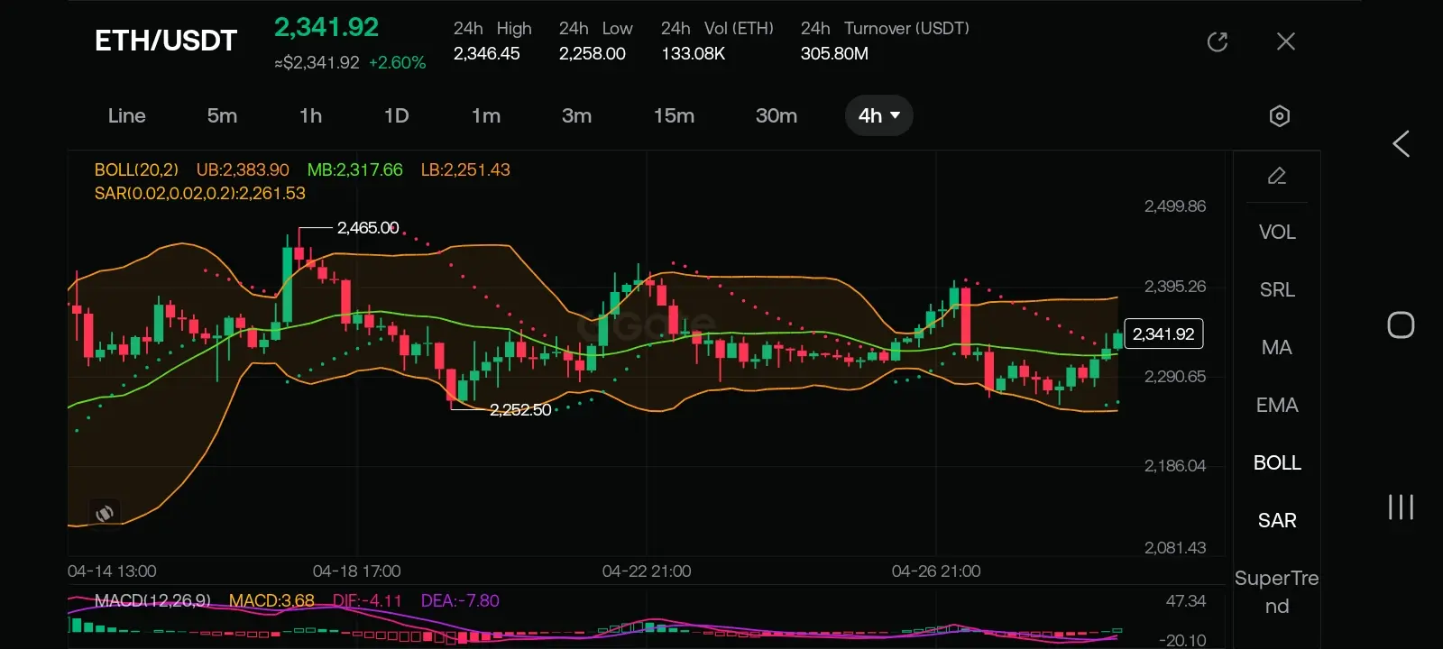Tap the 04-22 21:00 time axis label
The image size is (1443, 649).
pyautogui.click(x=647, y=571)
